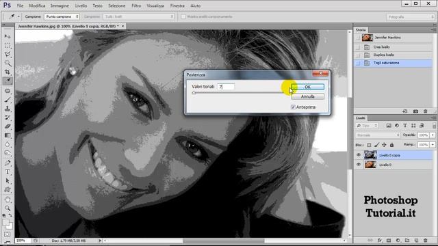
Task: Click the Add layer style fx icon
Action: pyautogui.click(x=380, y=240)
